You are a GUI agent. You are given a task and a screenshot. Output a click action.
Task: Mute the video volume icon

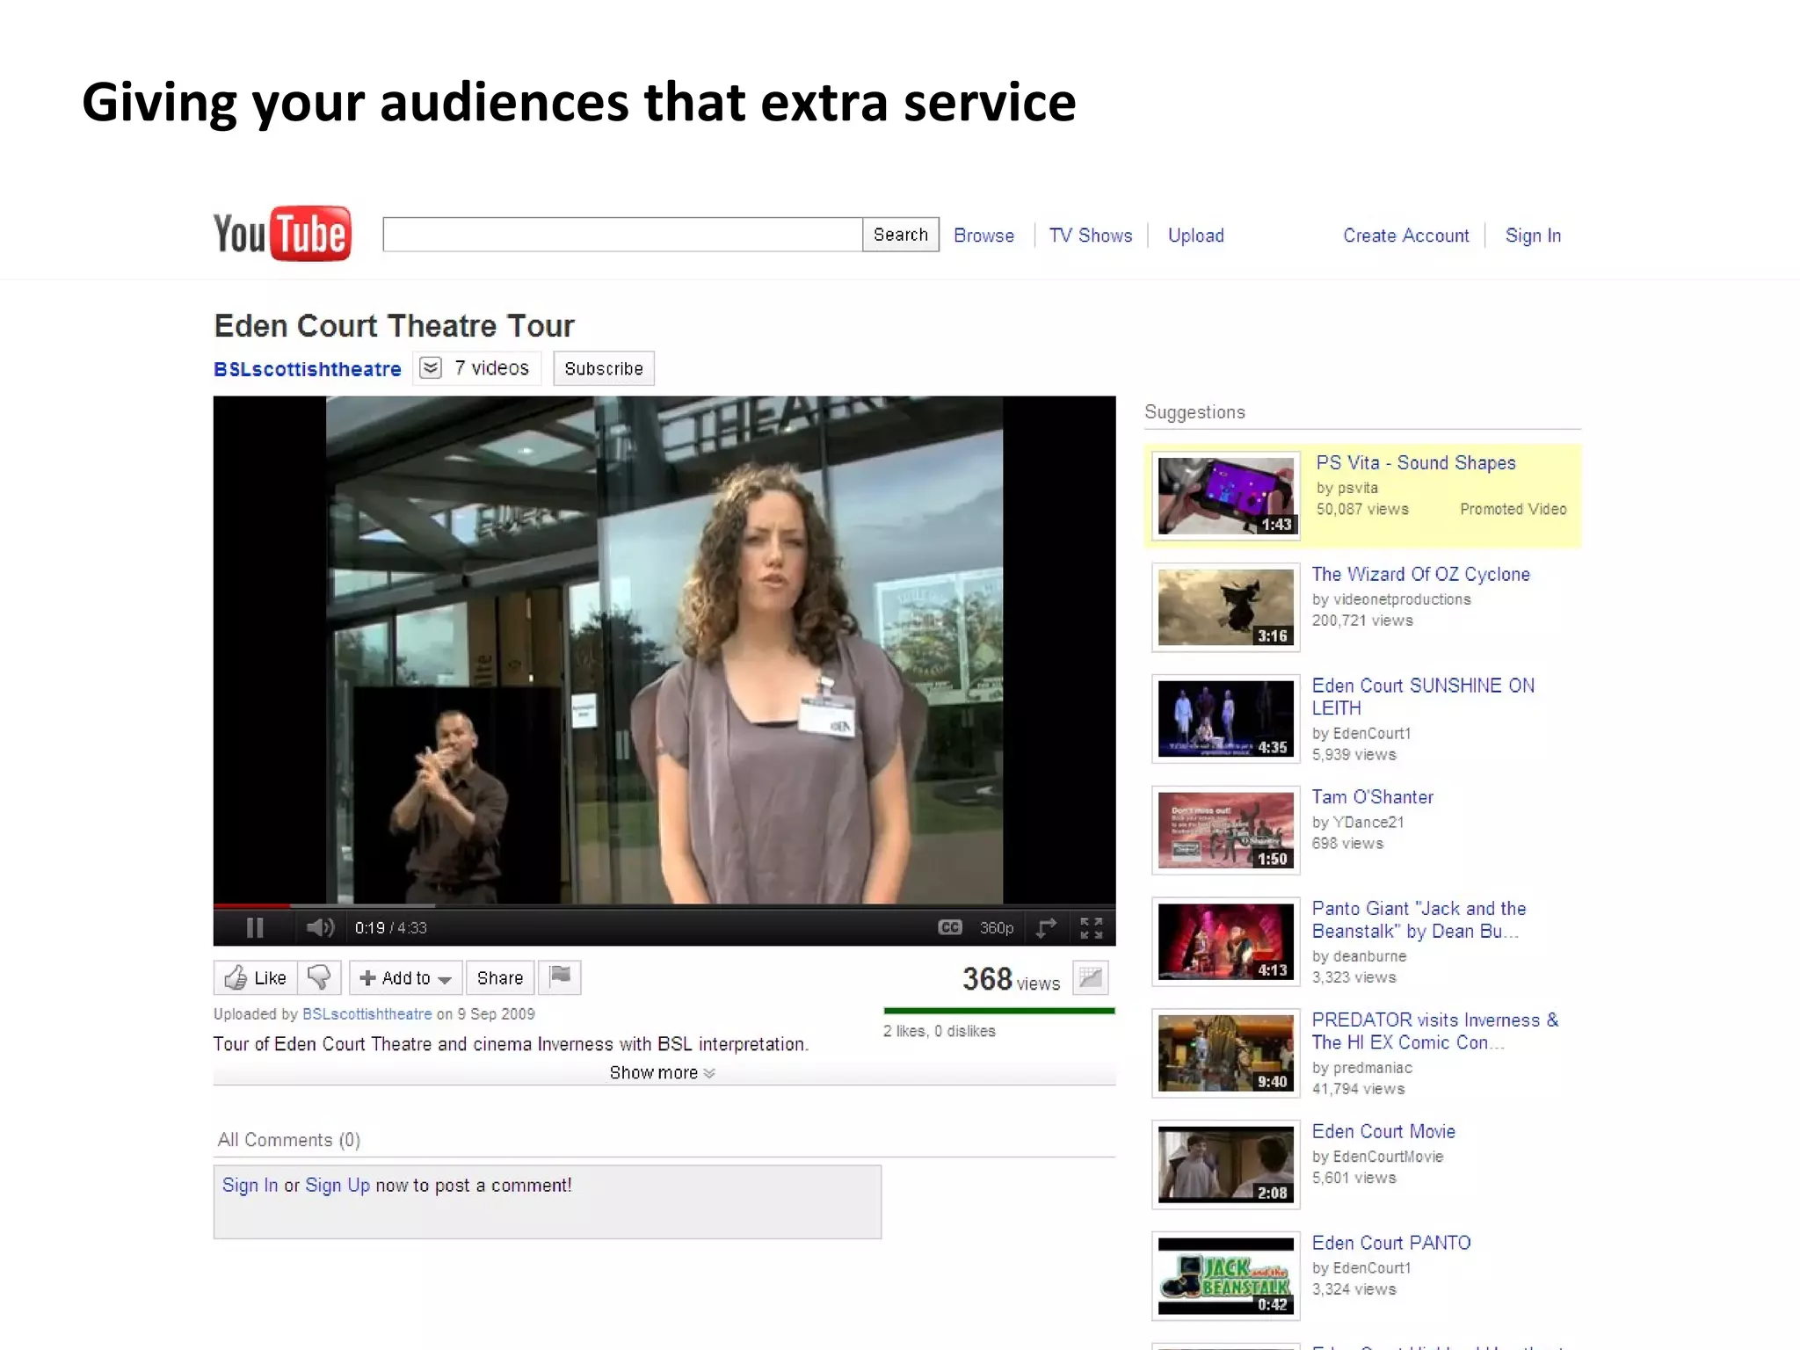pos(320,927)
